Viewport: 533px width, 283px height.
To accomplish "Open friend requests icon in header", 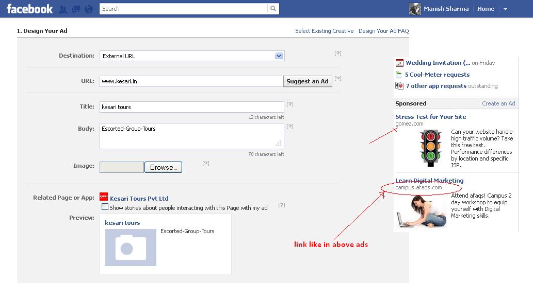I will click(x=63, y=9).
